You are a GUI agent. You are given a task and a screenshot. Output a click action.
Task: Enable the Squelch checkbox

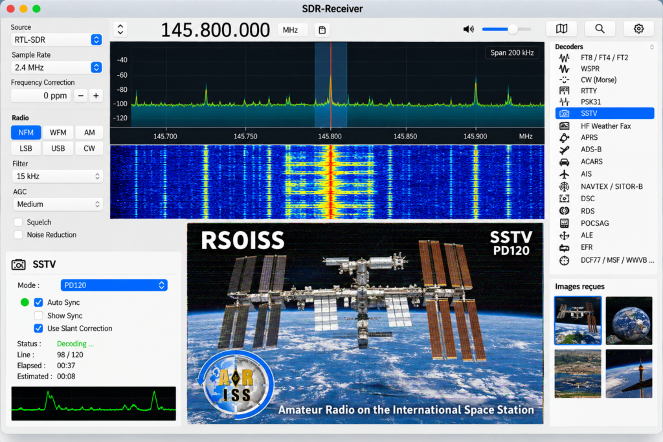click(18, 222)
